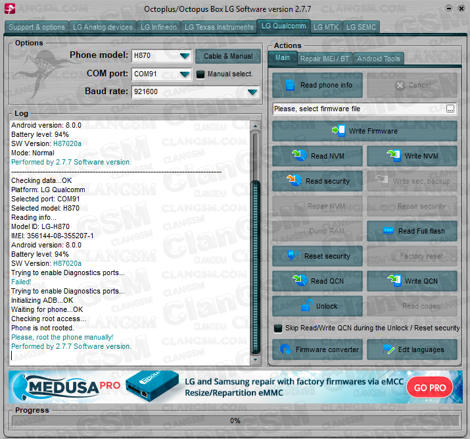Click the Unlock padlock icon

coord(306,305)
